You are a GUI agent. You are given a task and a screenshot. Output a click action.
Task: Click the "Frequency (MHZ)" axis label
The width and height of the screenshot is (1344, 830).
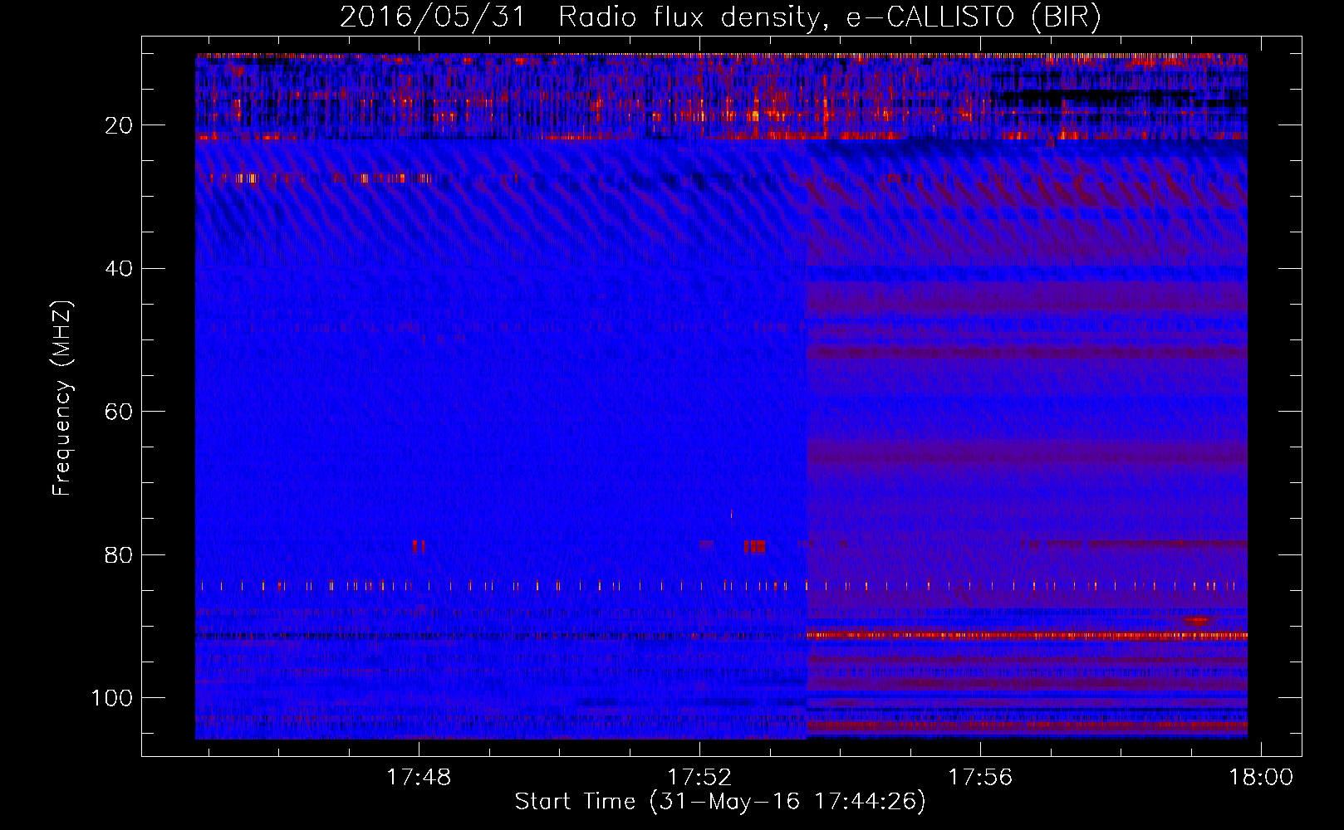pyautogui.click(x=62, y=398)
